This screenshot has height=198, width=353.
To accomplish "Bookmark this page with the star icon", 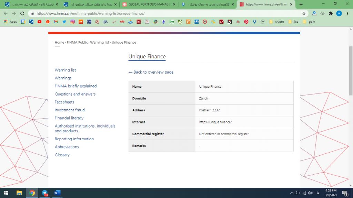I will (304, 13).
